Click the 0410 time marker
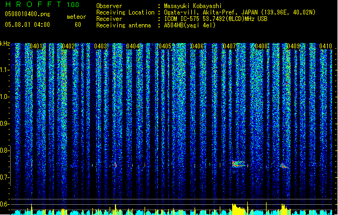Viewport: 338px width, 215px height. pos(326,46)
